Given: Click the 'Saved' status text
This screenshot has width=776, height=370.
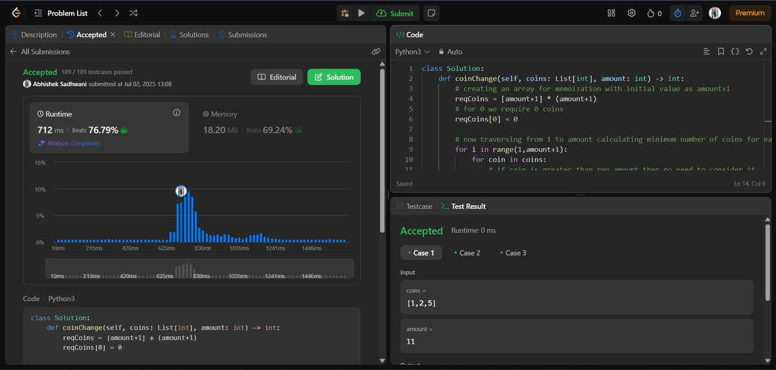Looking at the screenshot, I should click(404, 184).
